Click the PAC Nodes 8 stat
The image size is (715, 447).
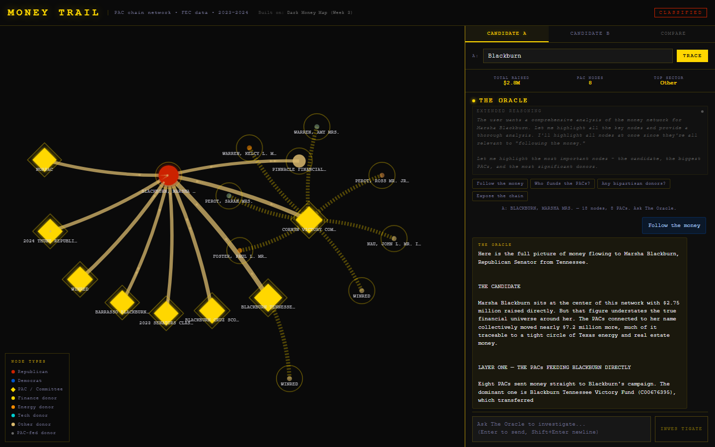pyautogui.click(x=590, y=81)
